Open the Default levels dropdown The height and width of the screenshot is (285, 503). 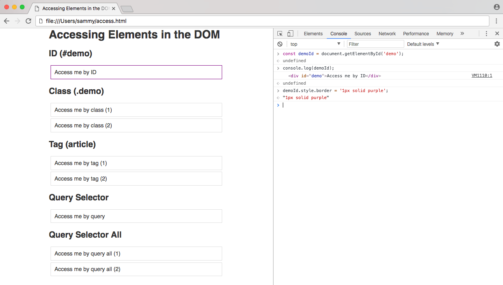click(x=423, y=44)
